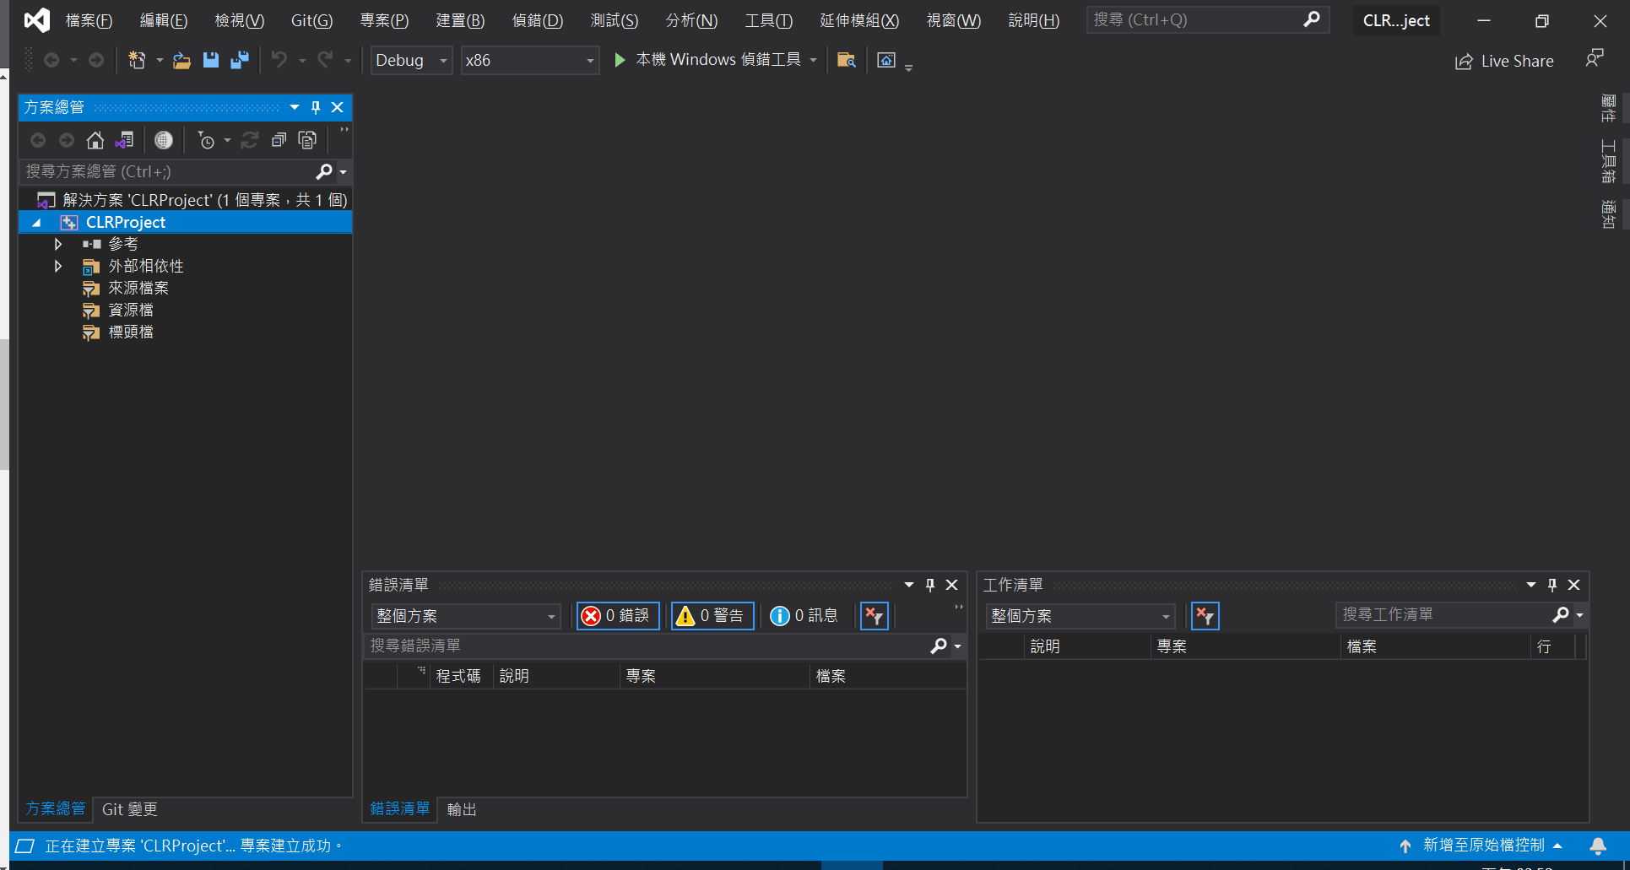Open the Git(G) menu
Viewport: 1630px width, 870px height.
[x=311, y=20]
